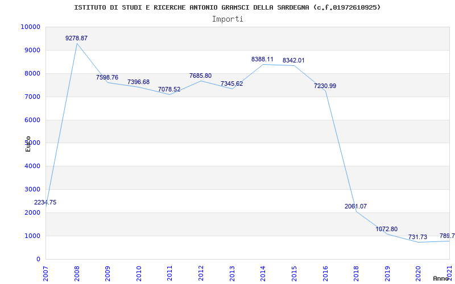Select the 2018 x-axis label

point(356,273)
